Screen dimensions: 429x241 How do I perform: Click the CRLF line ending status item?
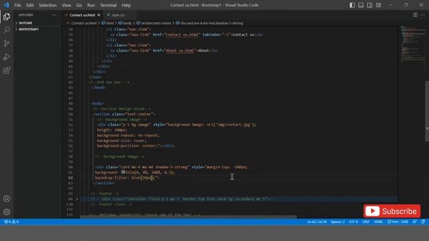pyautogui.click(x=366, y=222)
